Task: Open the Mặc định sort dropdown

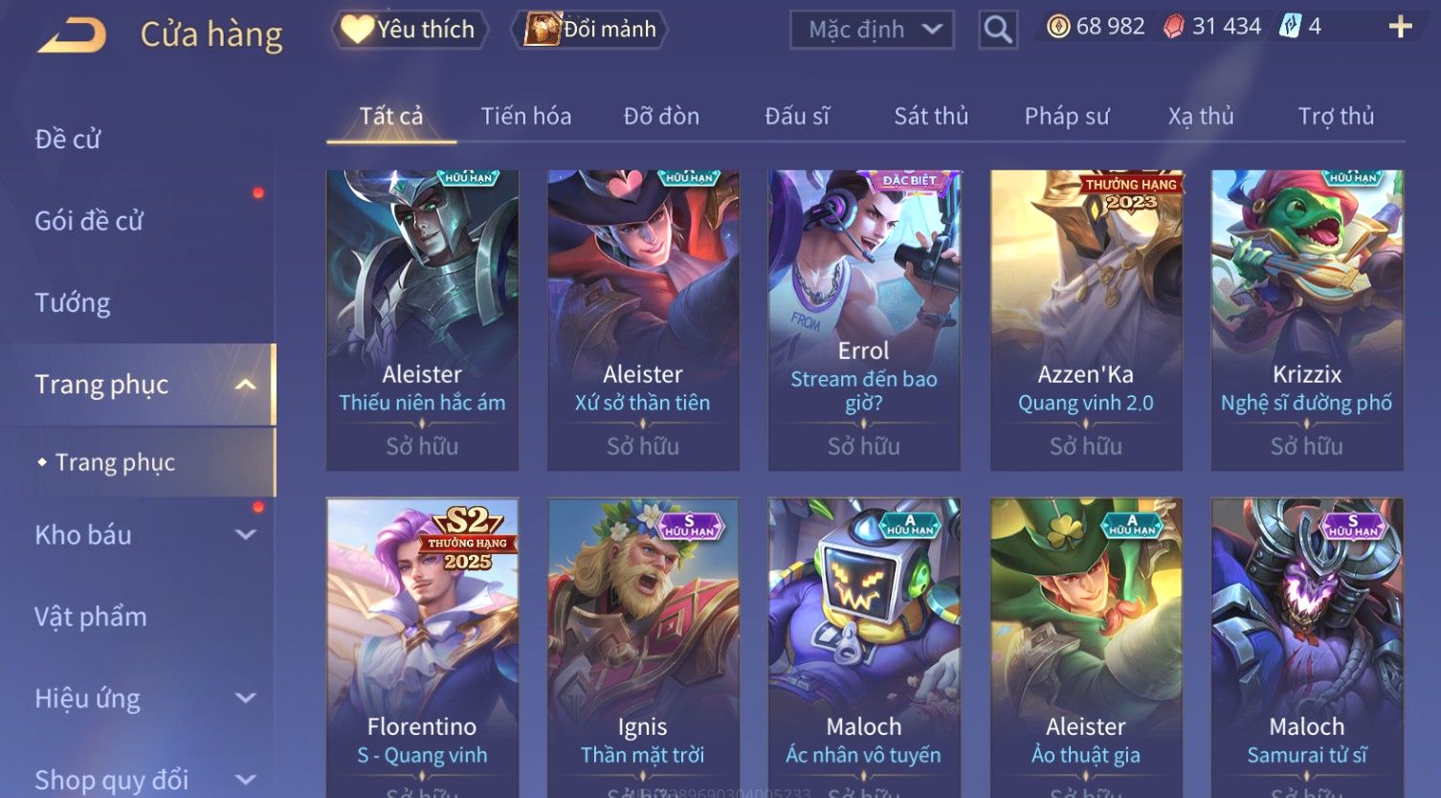Action: pyautogui.click(x=873, y=30)
